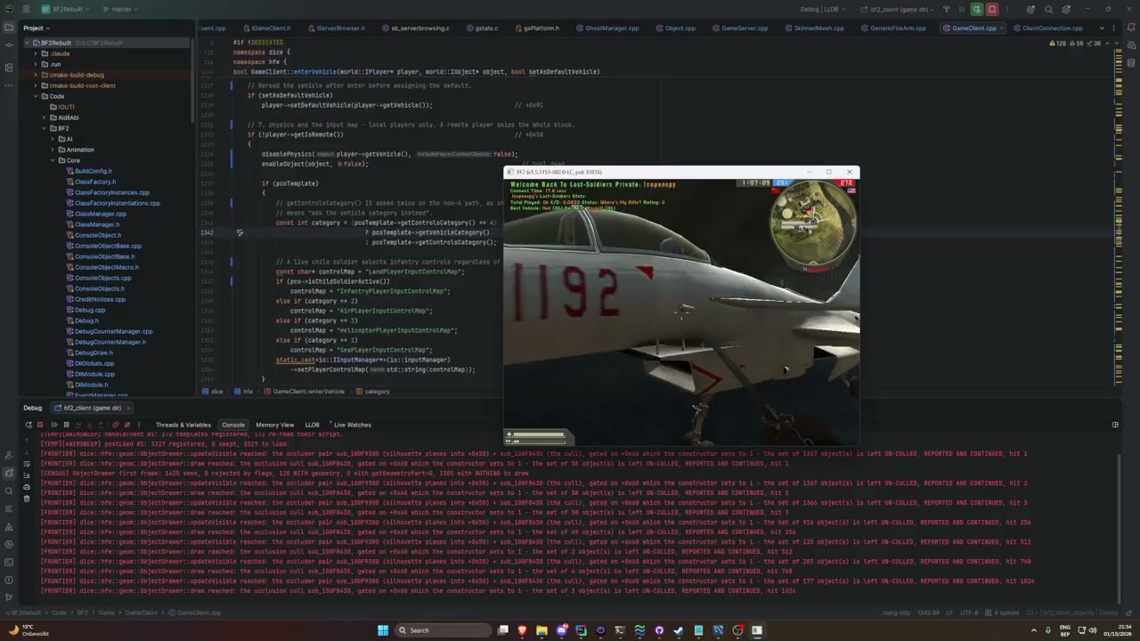1140x641 pixels.
Task: Open the Threads & Variables tab
Action: (x=183, y=425)
